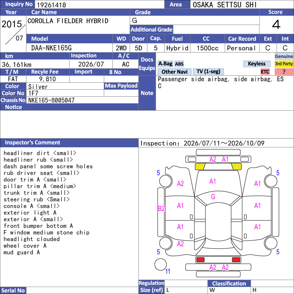Click the Max Payload label
The image size is (294, 294).
121,86
